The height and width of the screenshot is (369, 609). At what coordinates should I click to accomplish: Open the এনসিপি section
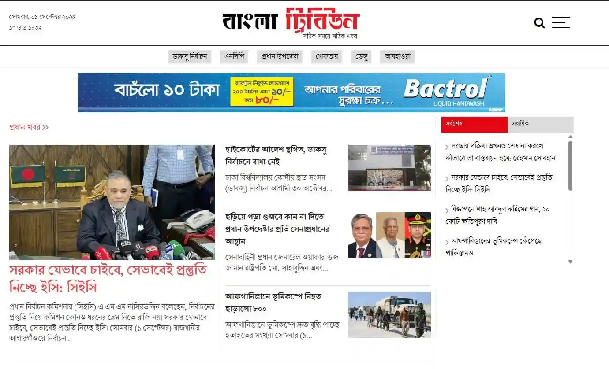[235, 56]
